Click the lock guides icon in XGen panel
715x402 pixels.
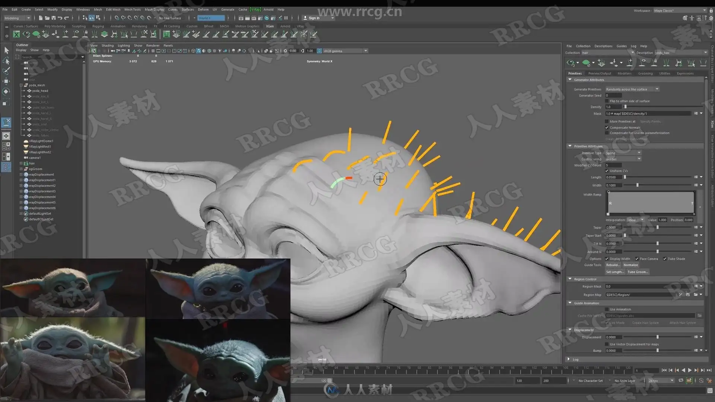click(x=654, y=63)
